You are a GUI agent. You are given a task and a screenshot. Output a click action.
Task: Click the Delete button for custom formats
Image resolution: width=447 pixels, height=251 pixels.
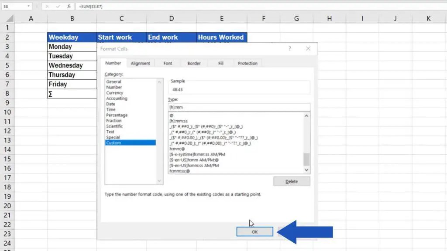click(291, 181)
